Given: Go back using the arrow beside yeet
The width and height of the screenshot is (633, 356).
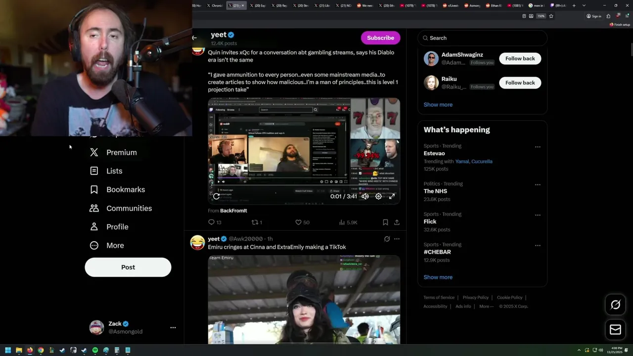Looking at the screenshot, I should 194,38.
